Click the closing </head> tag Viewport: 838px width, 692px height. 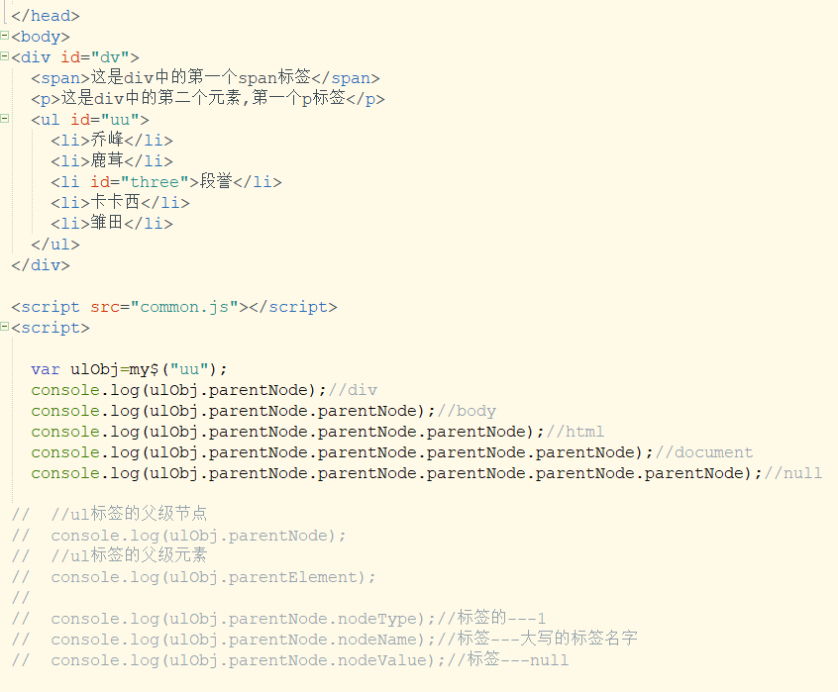(x=46, y=16)
